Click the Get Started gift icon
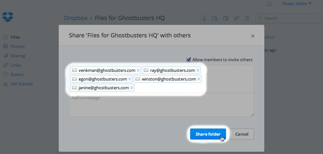 [5, 84]
